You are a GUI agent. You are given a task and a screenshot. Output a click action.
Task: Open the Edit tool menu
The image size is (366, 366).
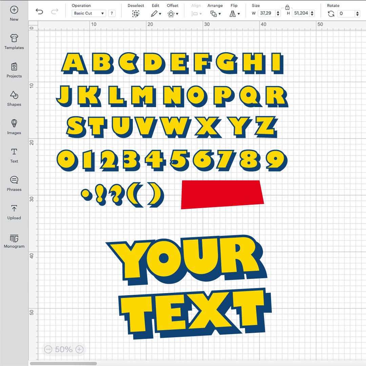(156, 13)
